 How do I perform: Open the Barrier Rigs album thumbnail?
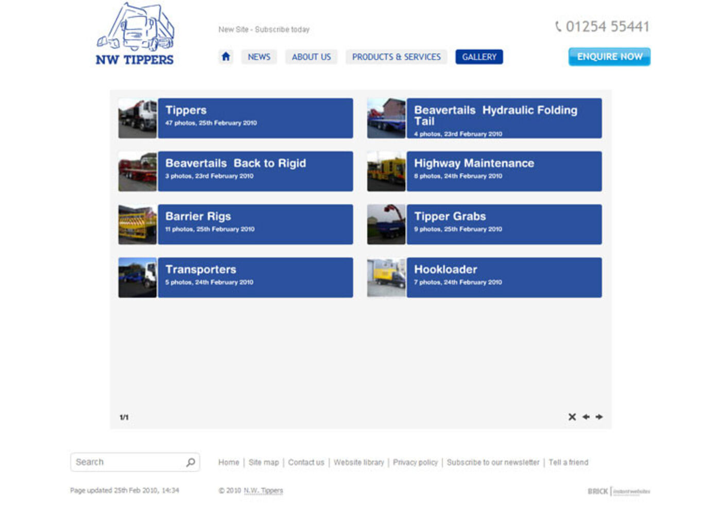pos(138,225)
